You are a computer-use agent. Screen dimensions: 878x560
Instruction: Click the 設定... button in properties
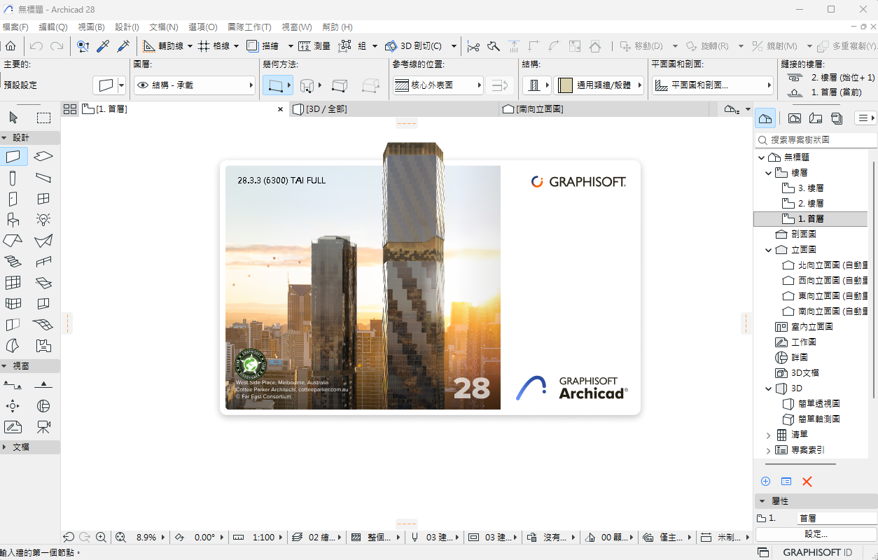(x=816, y=533)
